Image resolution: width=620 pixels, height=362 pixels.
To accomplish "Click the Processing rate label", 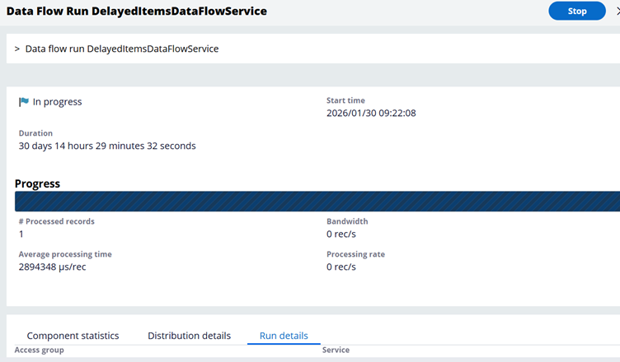I will click(354, 254).
